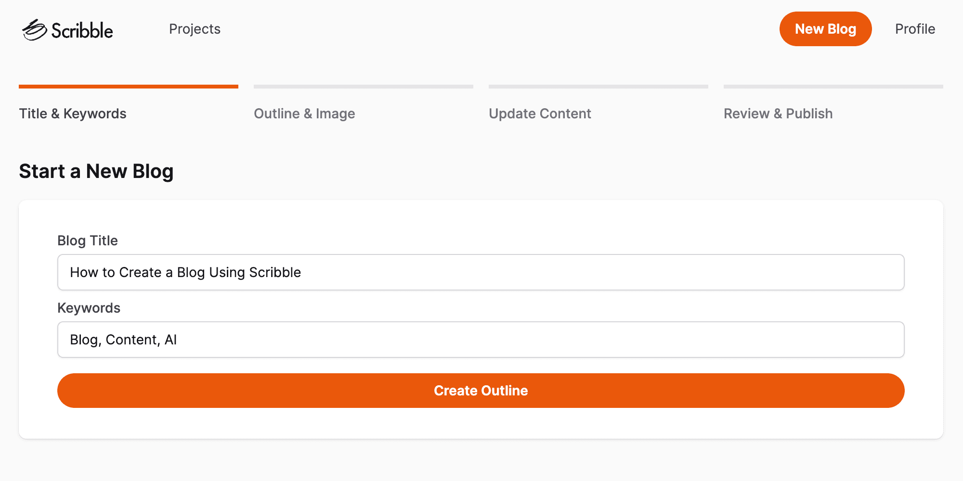Open the Projects page

195,29
